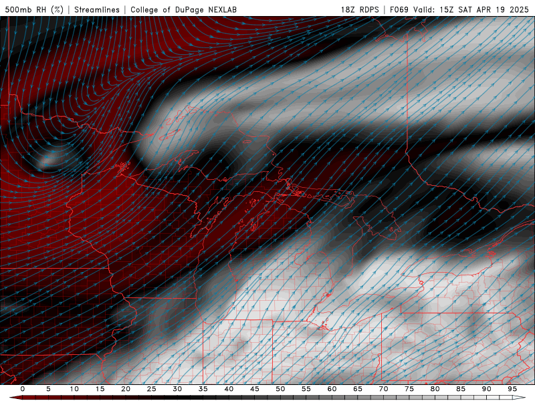Click the '95' color scale label
The height and width of the screenshot is (401, 535).
tap(512, 389)
